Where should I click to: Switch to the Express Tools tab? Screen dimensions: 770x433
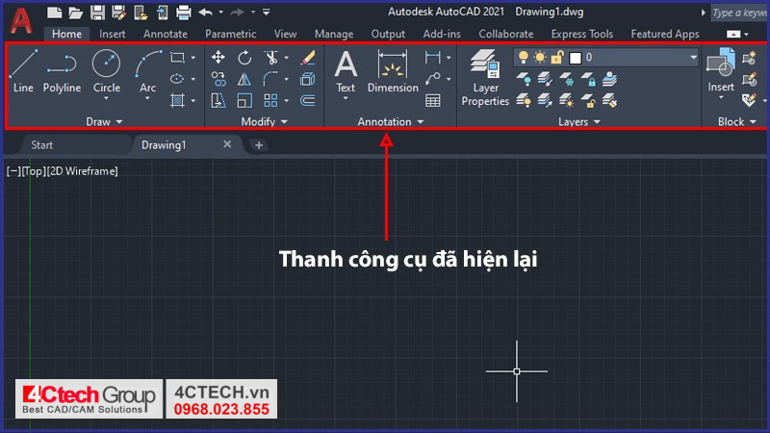(x=582, y=34)
